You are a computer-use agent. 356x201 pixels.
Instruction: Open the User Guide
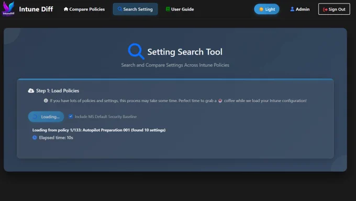pyautogui.click(x=180, y=9)
